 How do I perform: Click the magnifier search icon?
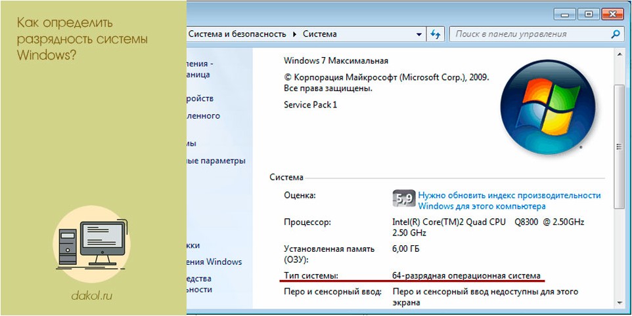(x=616, y=34)
